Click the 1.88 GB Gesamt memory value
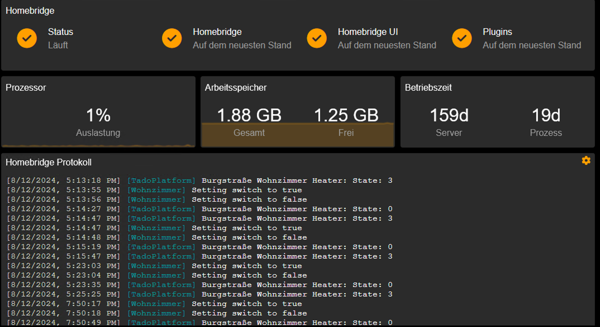This screenshot has width=600, height=327. pos(249,115)
